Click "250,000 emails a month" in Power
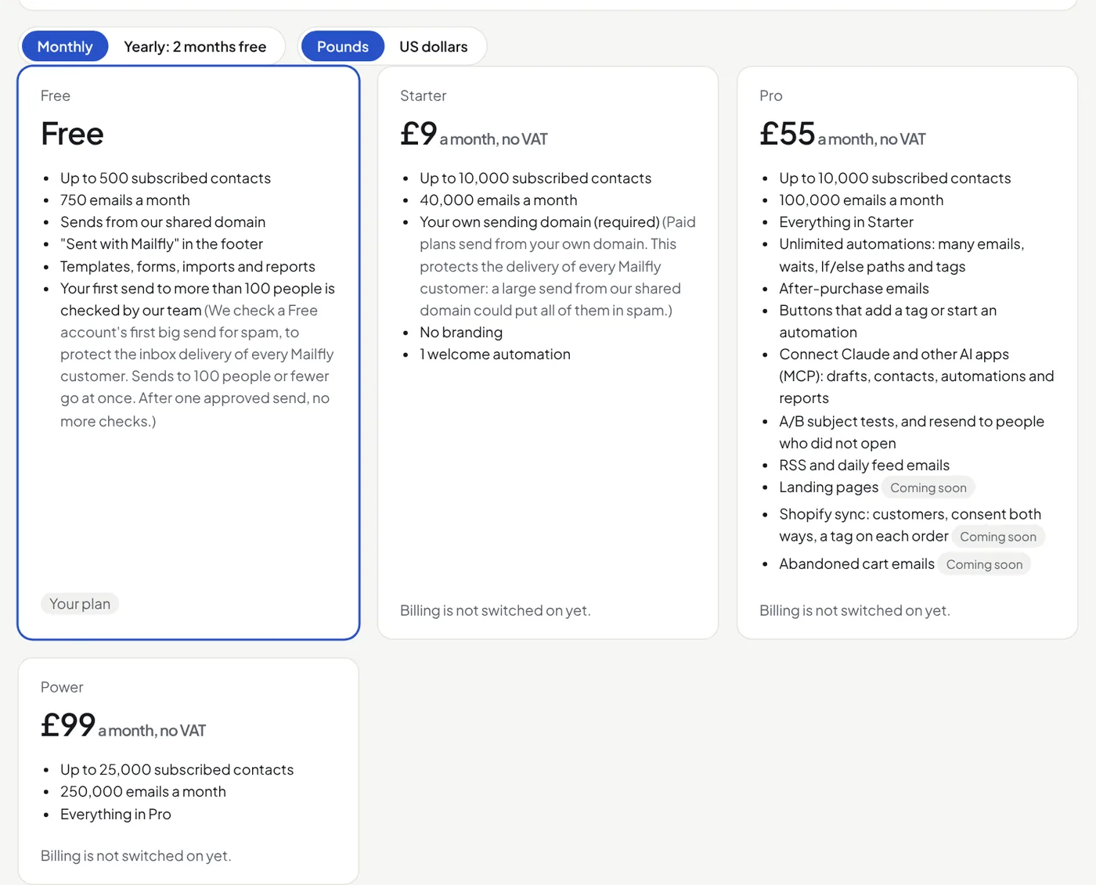Viewport: 1096px width, 885px height. (x=143, y=792)
